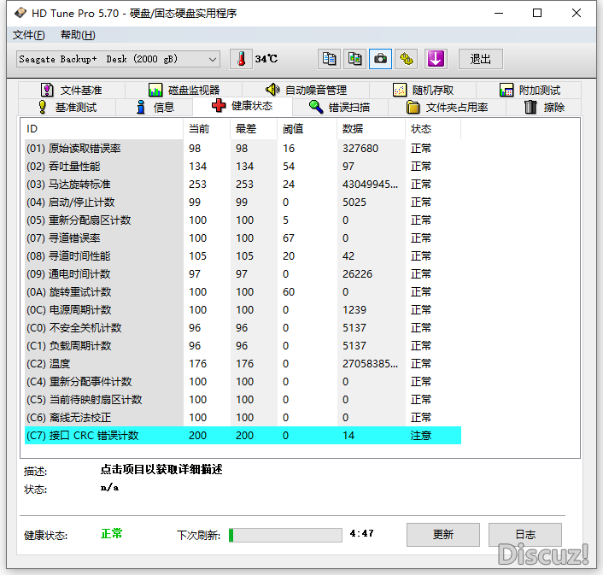Go to the 自动噪音管理 tab
This screenshot has width=603, height=575.
coord(306,90)
